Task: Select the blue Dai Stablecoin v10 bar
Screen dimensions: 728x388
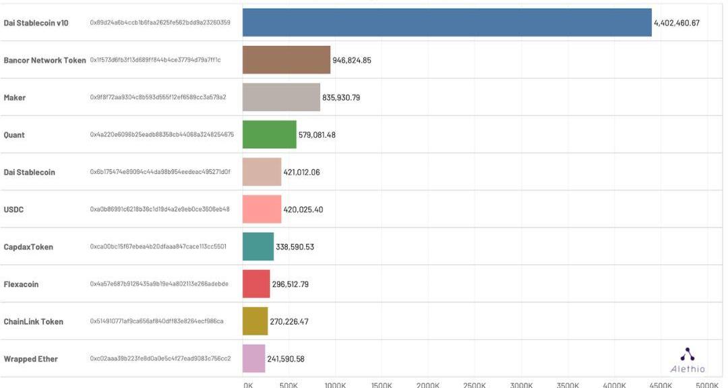Action: click(x=446, y=22)
